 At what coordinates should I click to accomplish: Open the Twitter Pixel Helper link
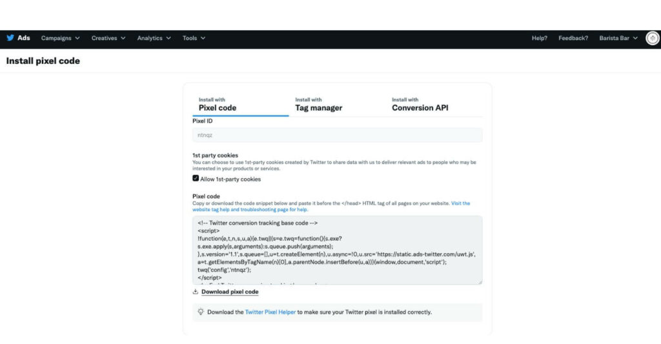click(x=270, y=312)
